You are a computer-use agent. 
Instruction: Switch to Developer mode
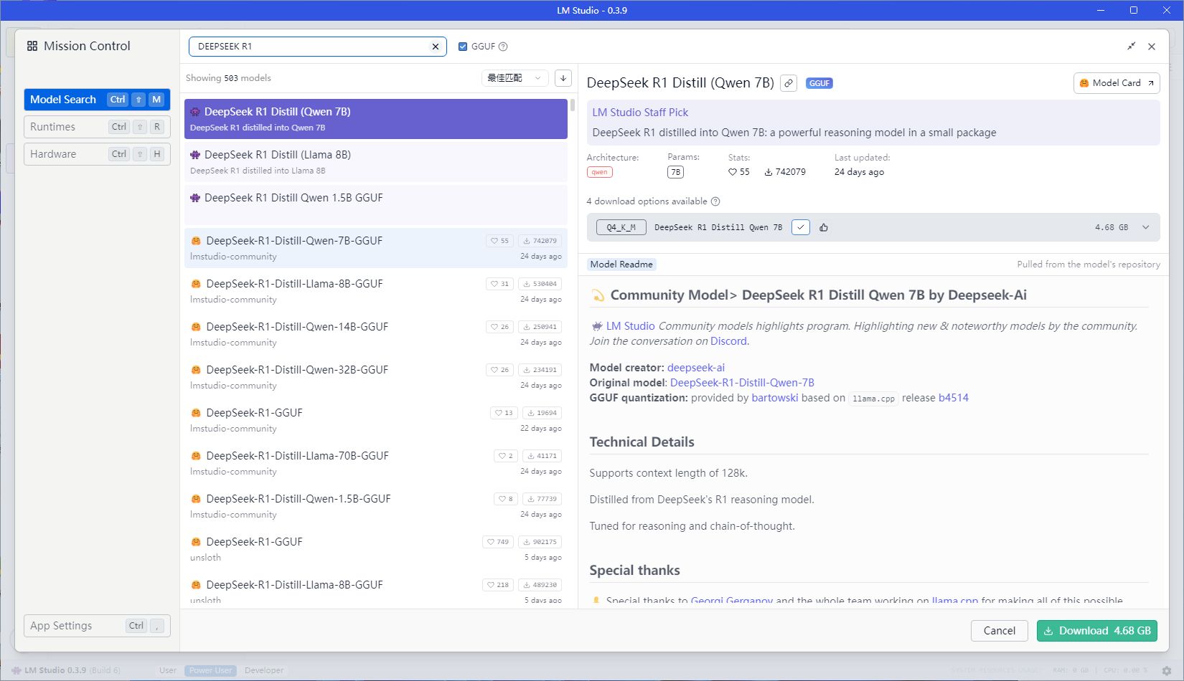(x=264, y=671)
